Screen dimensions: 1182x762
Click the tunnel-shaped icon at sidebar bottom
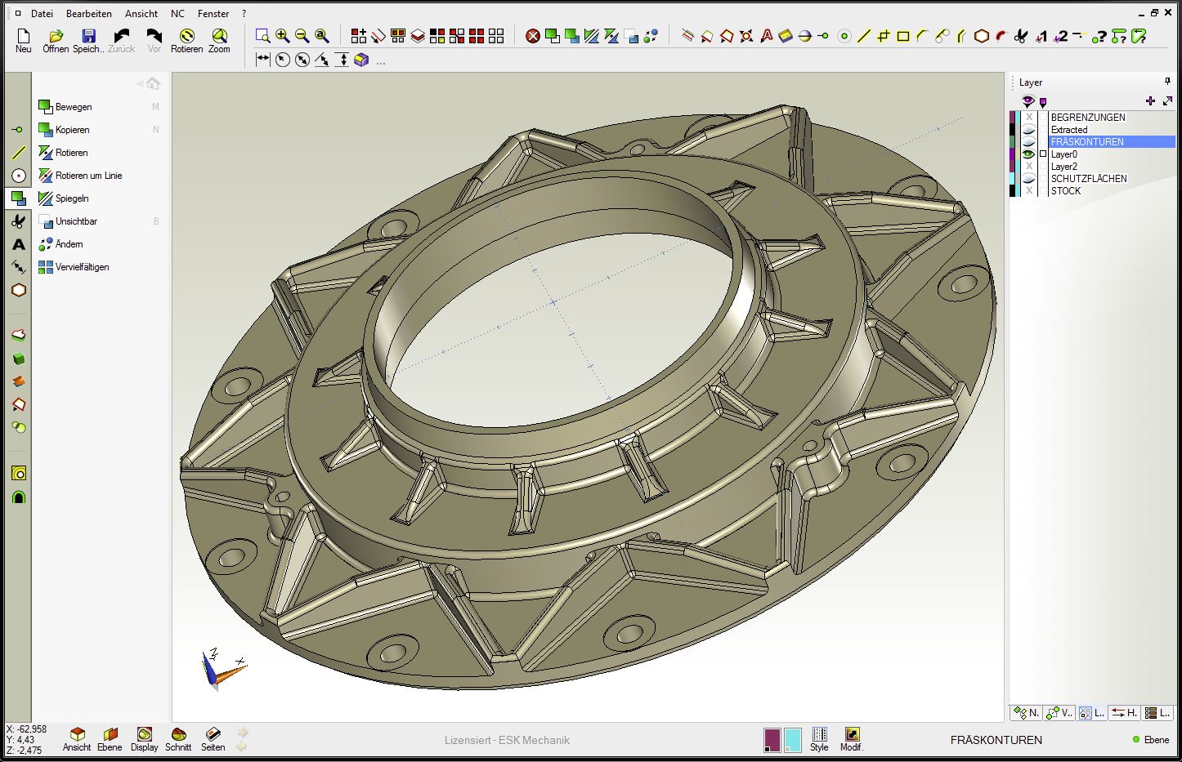pyautogui.click(x=19, y=497)
